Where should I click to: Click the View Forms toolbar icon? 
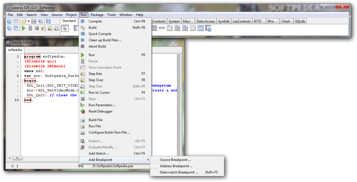point(16,28)
